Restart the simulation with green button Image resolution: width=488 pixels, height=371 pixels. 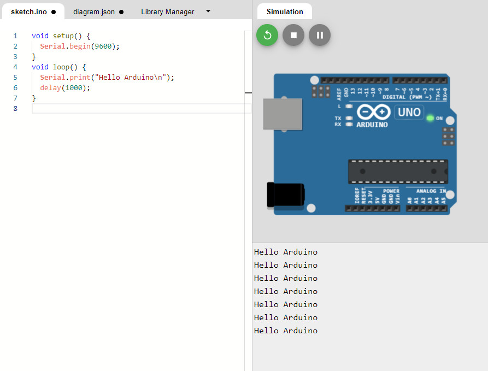click(x=267, y=35)
